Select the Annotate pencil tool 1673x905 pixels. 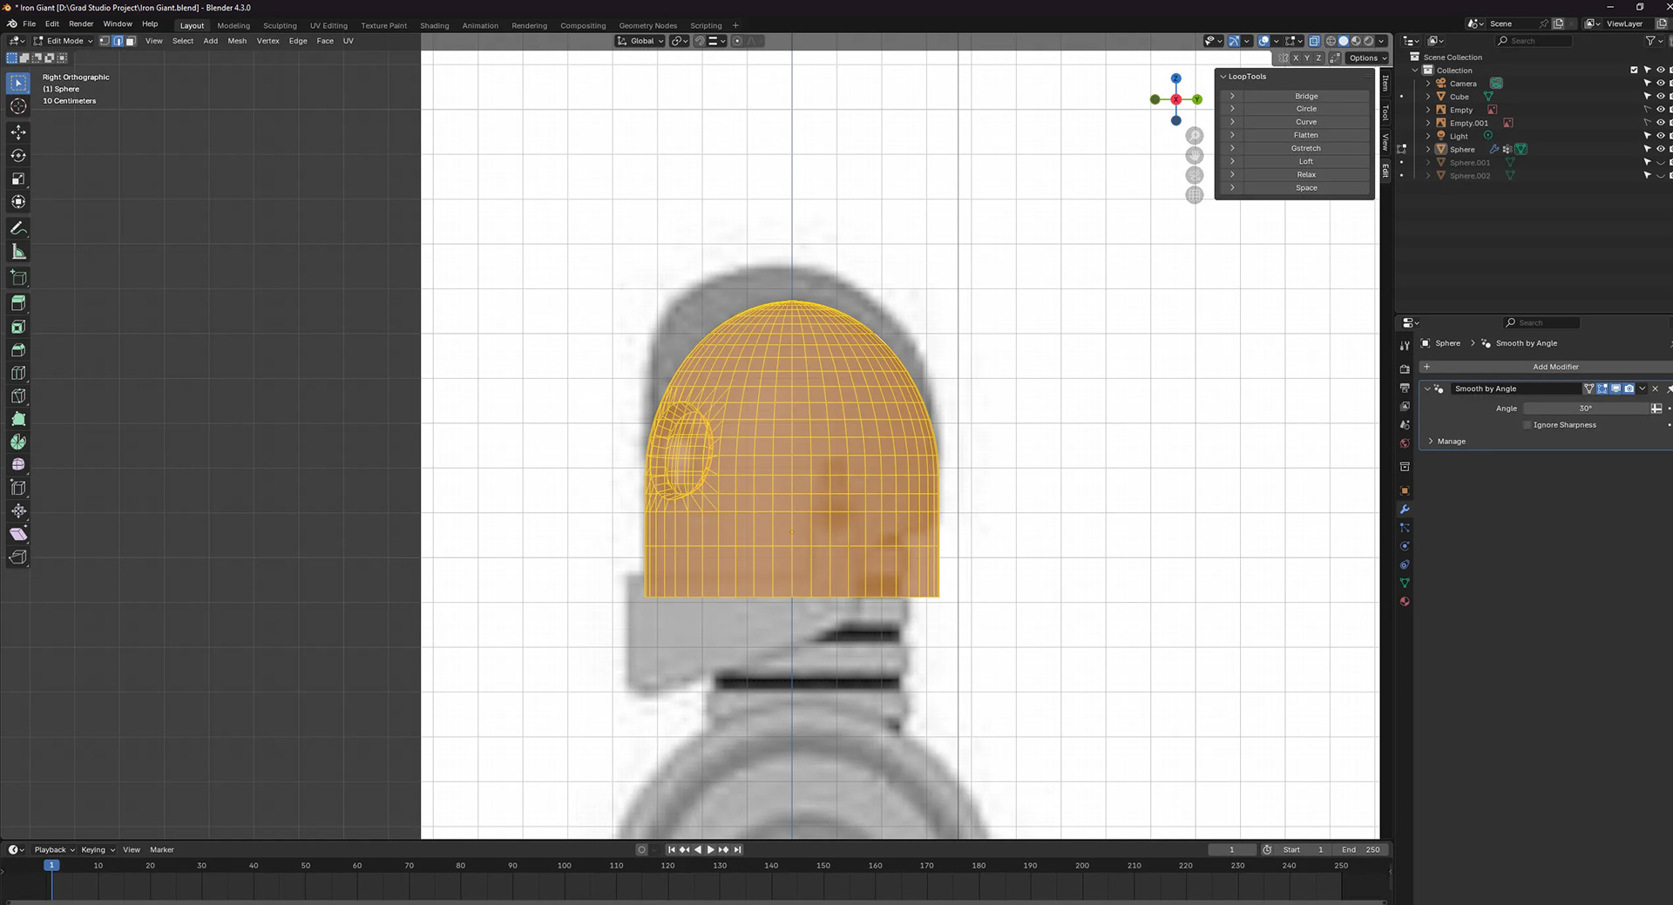[18, 228]
